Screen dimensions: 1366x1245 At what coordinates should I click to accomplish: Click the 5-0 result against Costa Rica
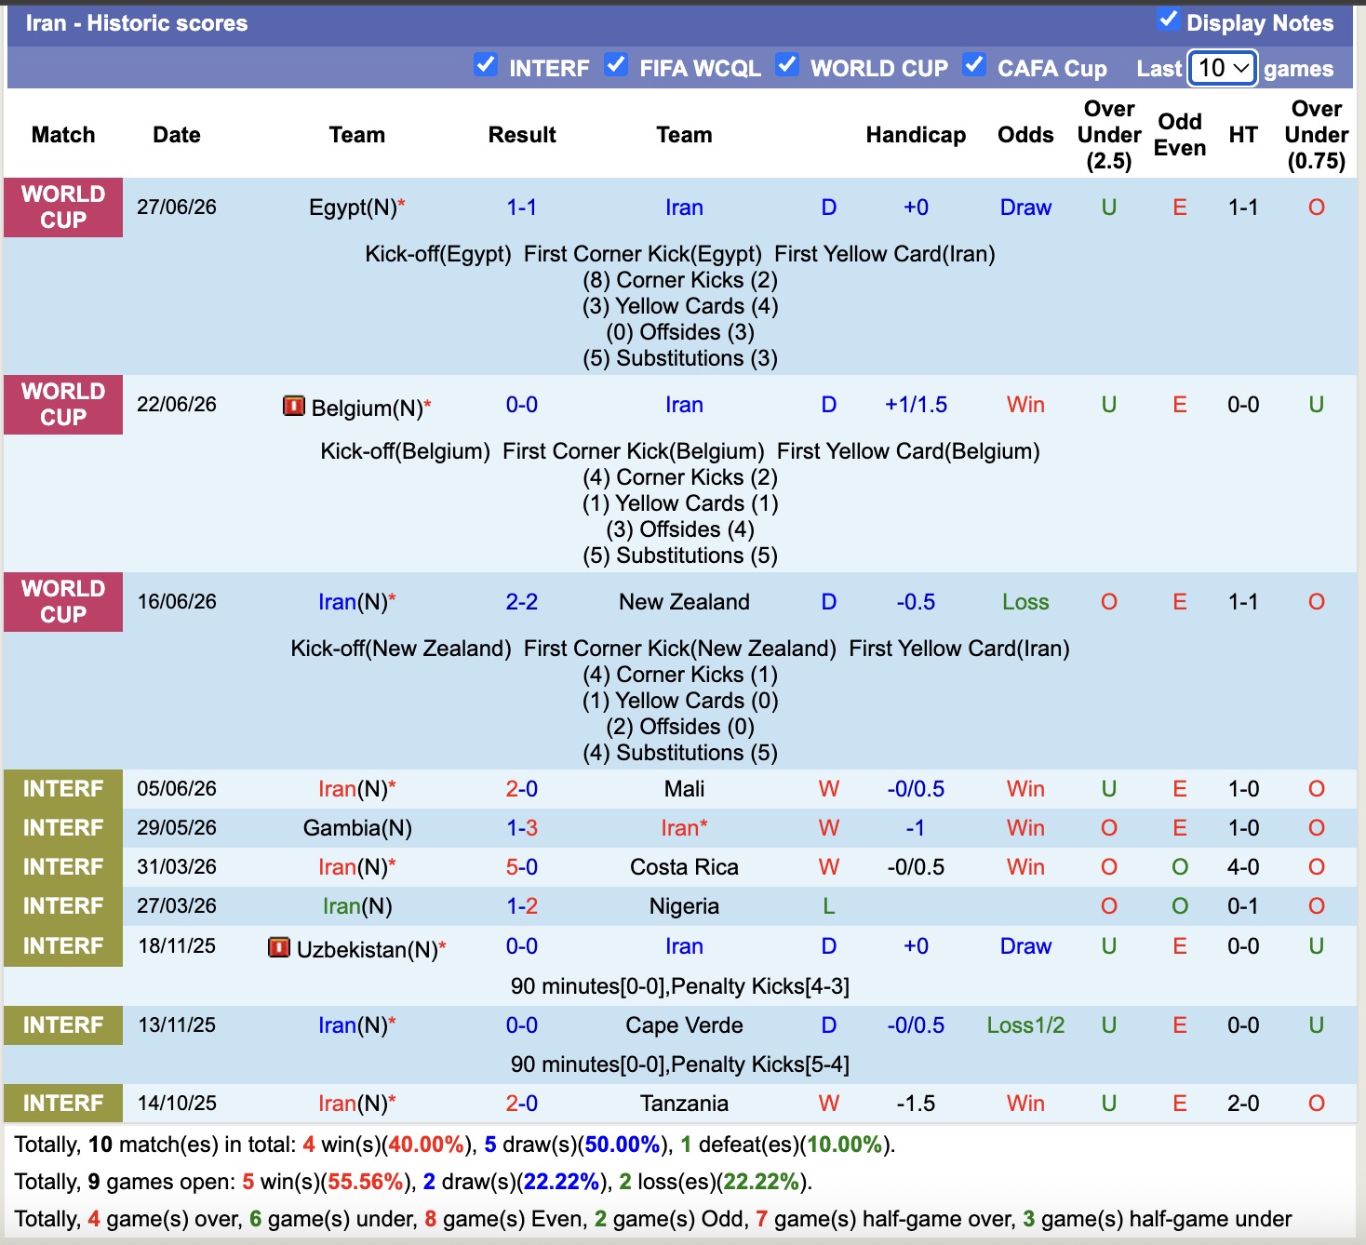pyautogui.click(x=522, y=867)
